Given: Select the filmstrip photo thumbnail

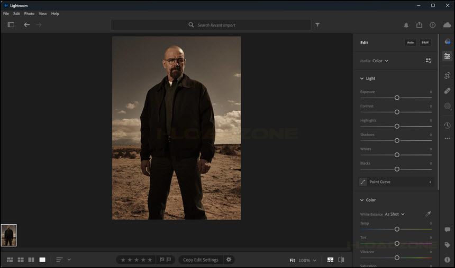Looking at the screenshot, I should click(8, 235).
